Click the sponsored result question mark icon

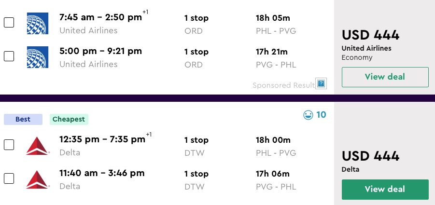pyautogui.click(x=321, y=84)
